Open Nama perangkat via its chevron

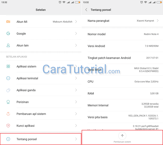point(158,21)
